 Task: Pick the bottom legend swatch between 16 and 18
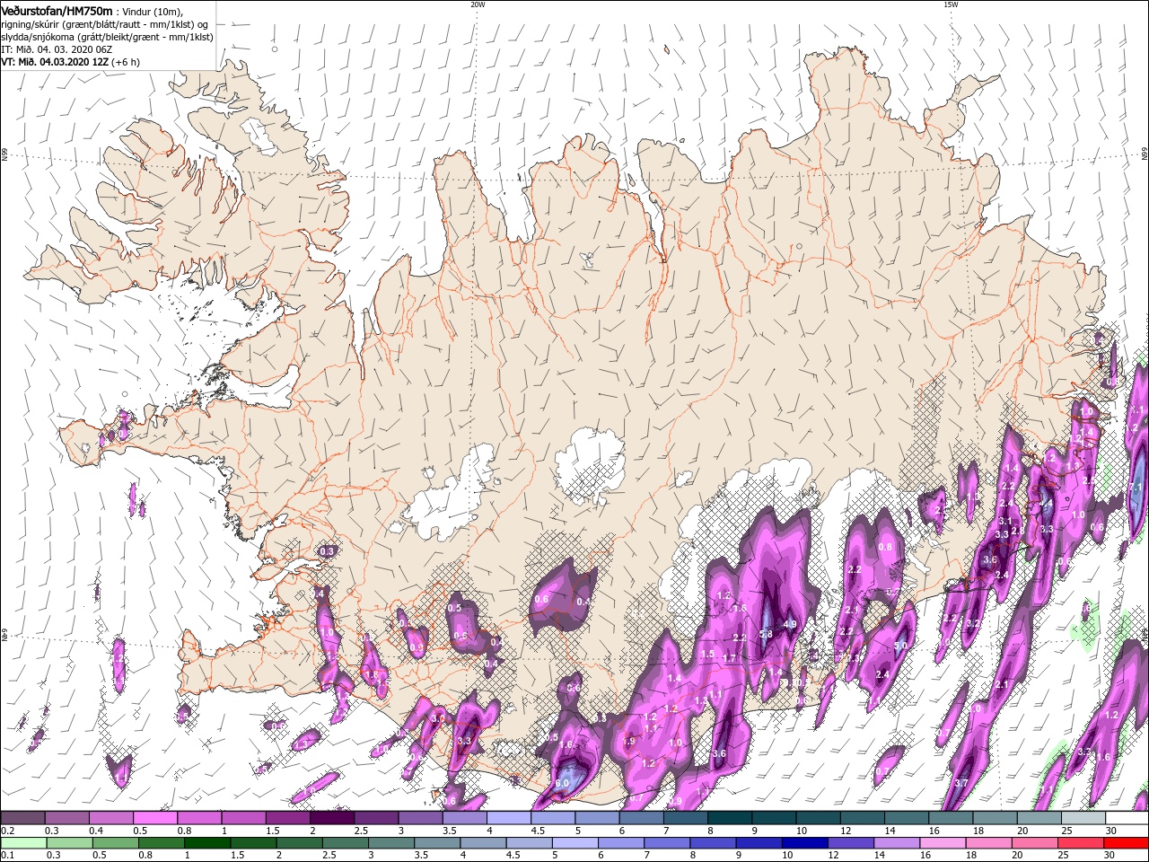944,842
